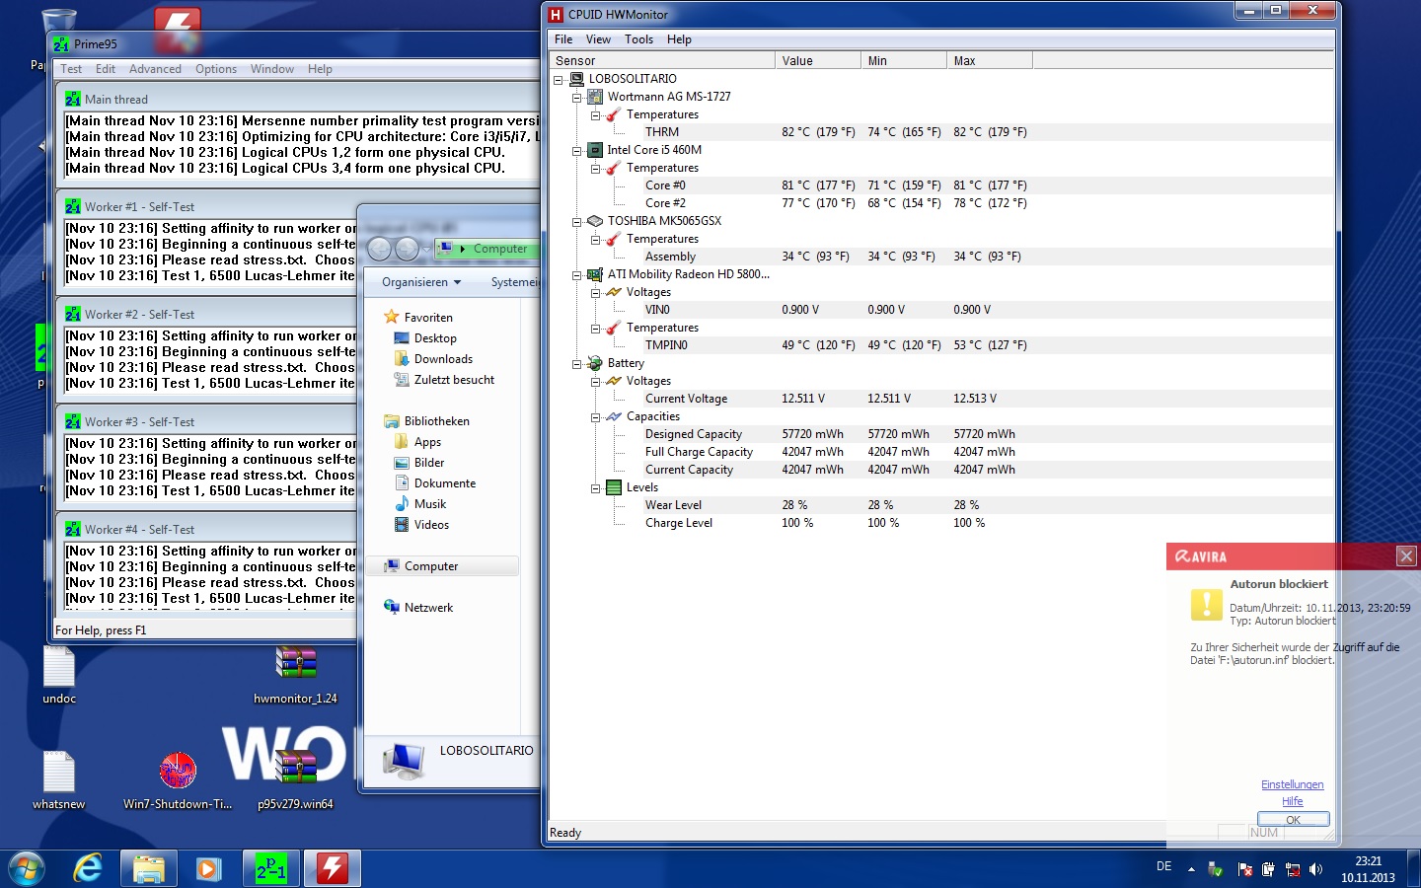Open the undoc file on desktop
Image resolution: width=1421 pixels, height=888 pixels.
(59, 676)
